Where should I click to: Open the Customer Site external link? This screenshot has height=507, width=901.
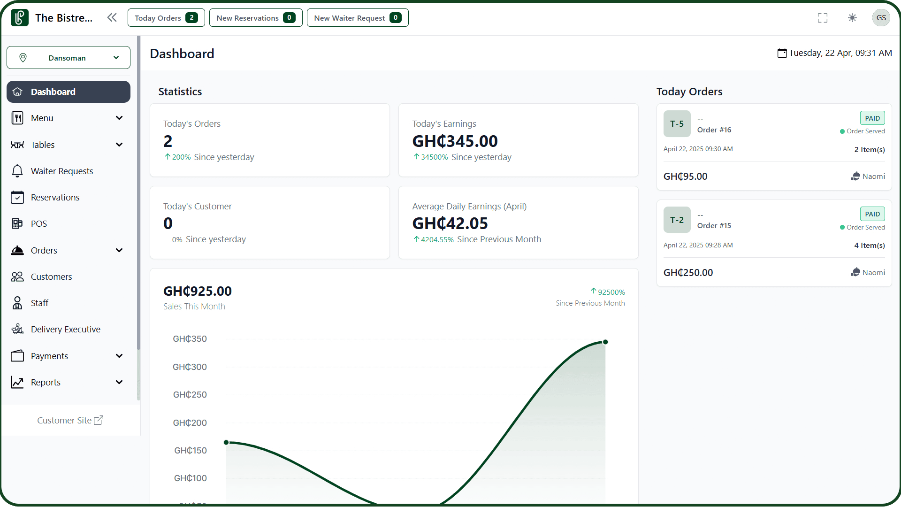tap(70, 420)
